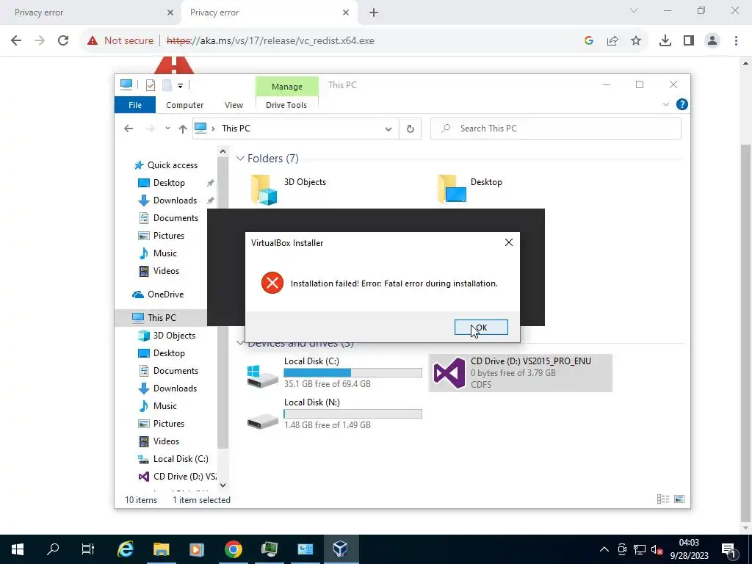This screenshot has height=564, width=752.
Task: Toggle Chrome side panel
Action: [689, 41]
